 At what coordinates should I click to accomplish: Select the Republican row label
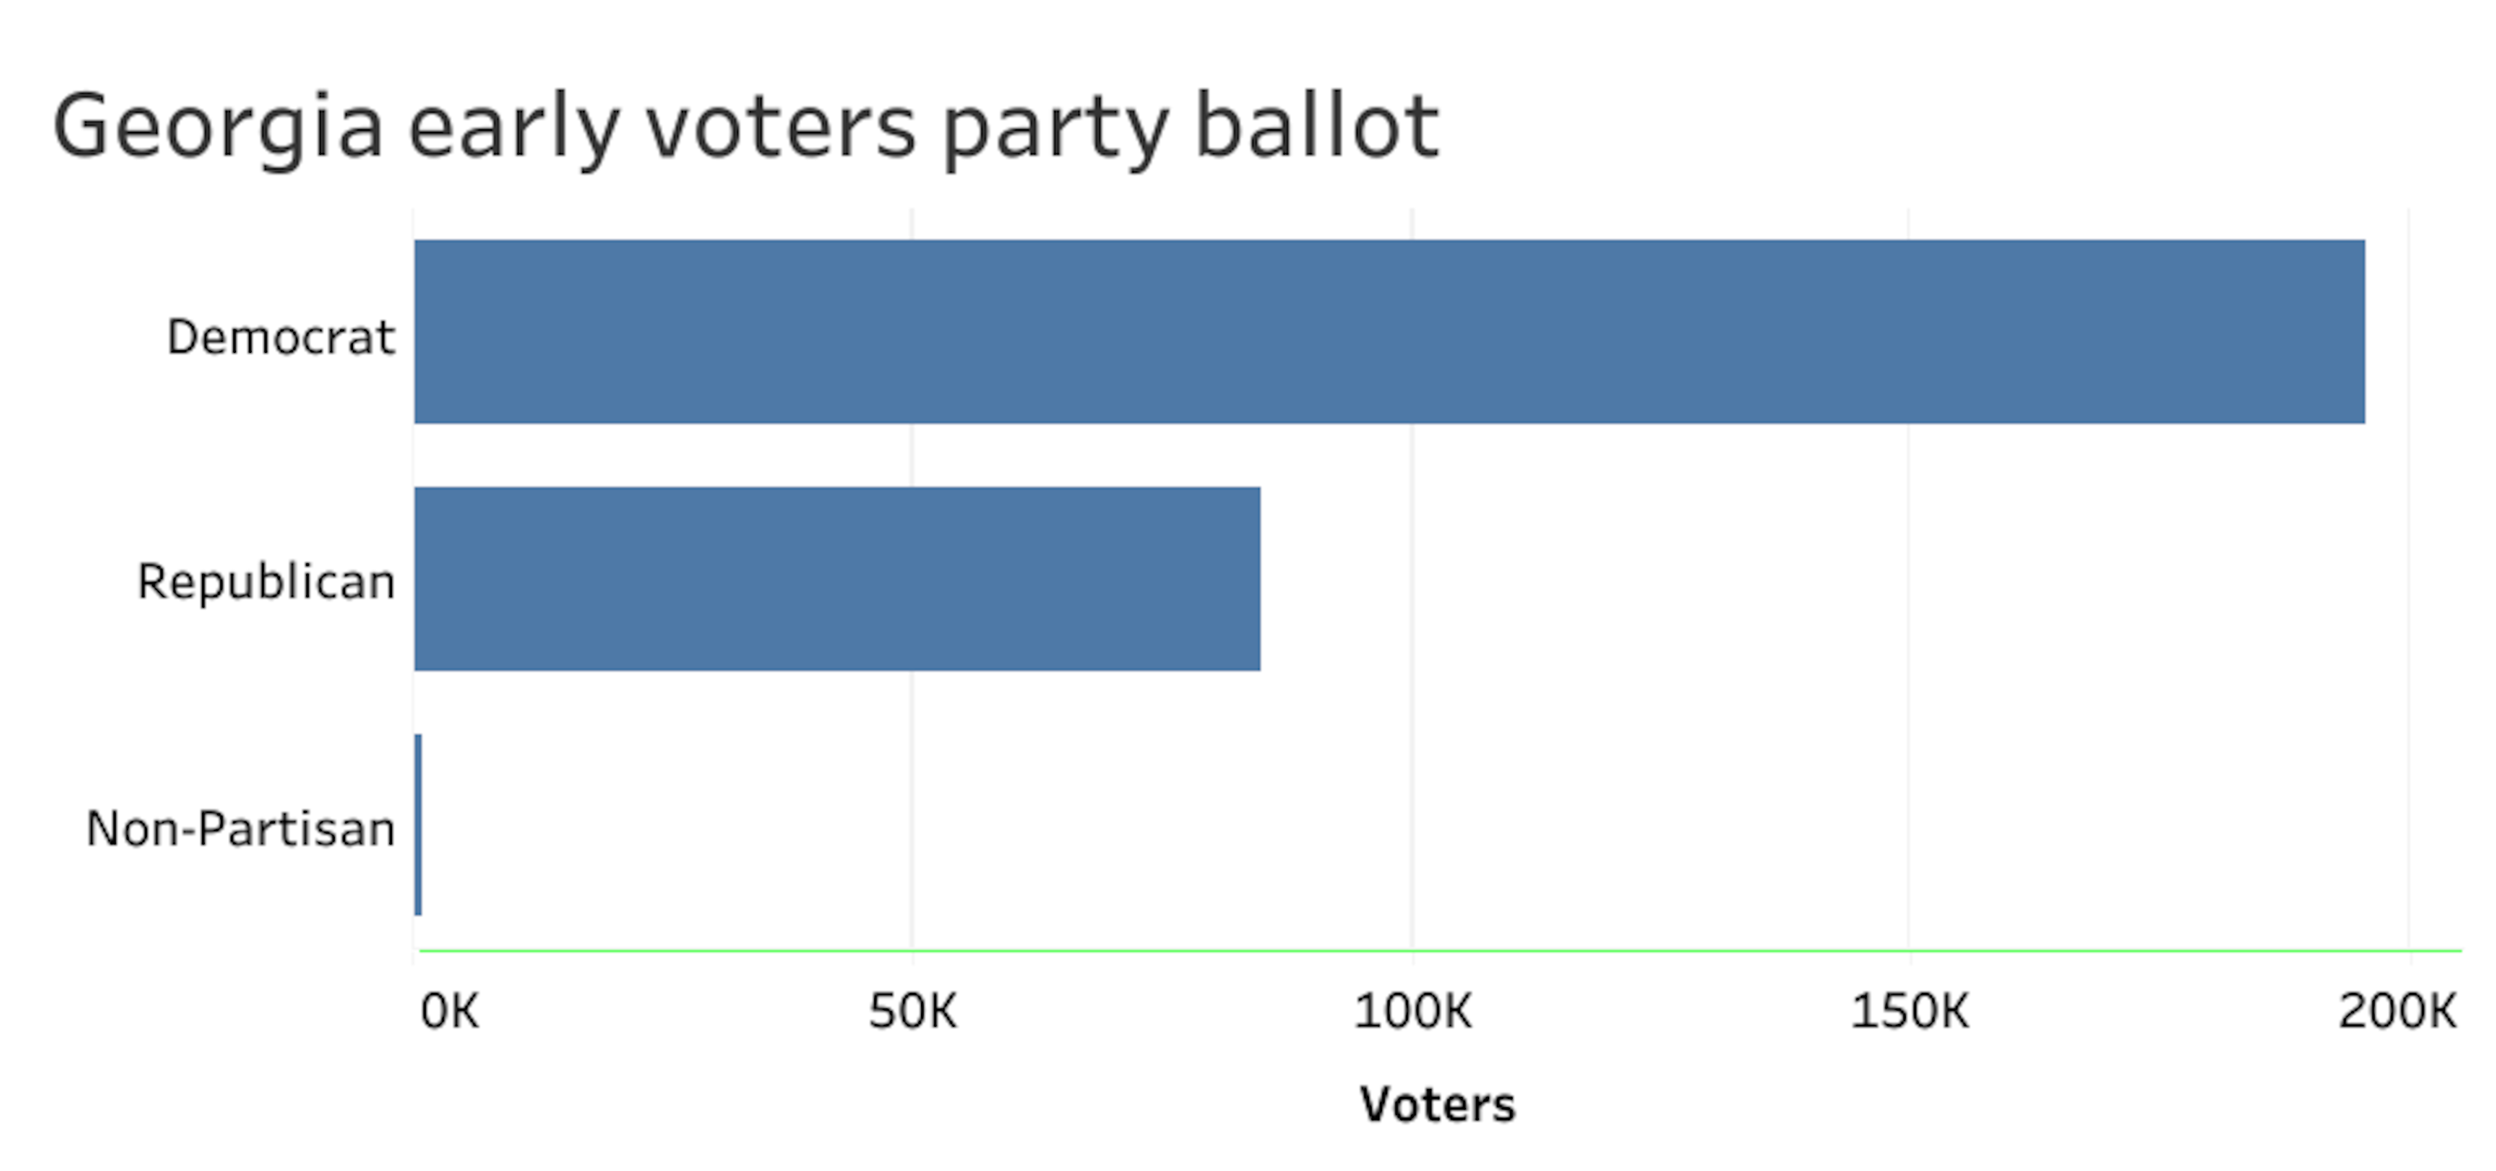(265, 582)
